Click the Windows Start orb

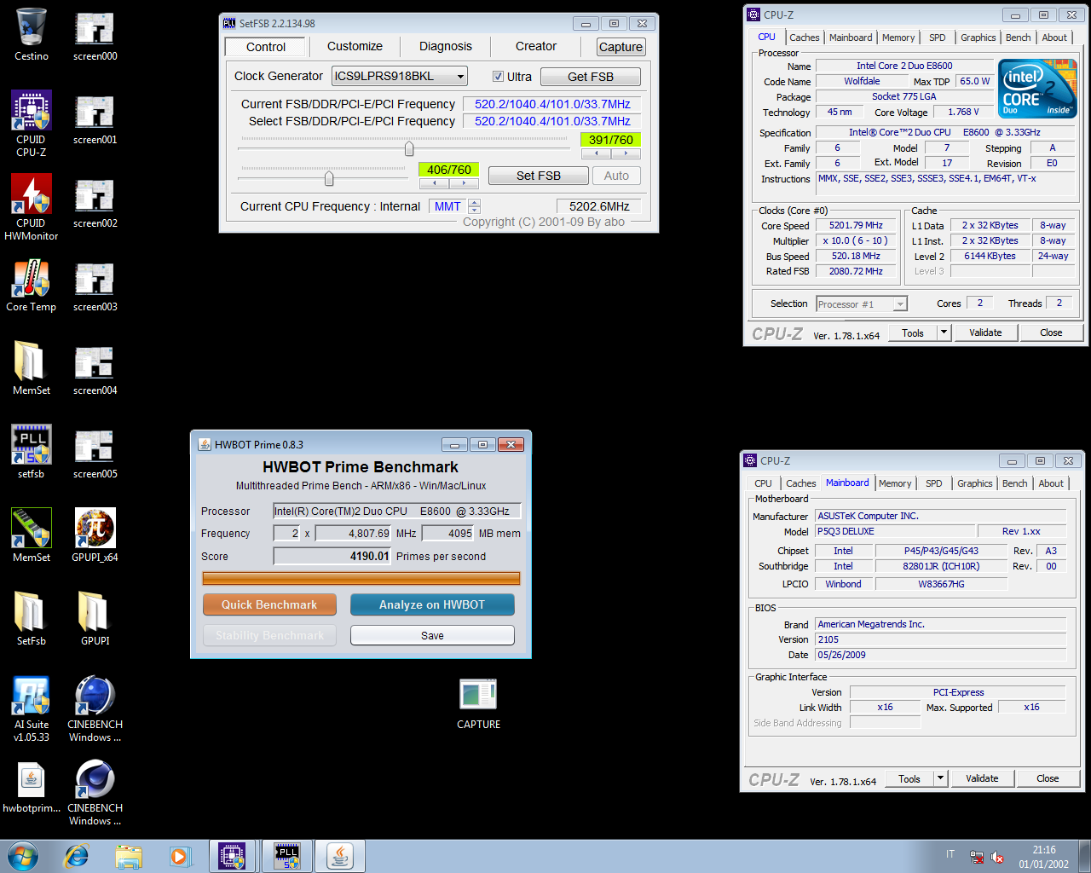23,856
